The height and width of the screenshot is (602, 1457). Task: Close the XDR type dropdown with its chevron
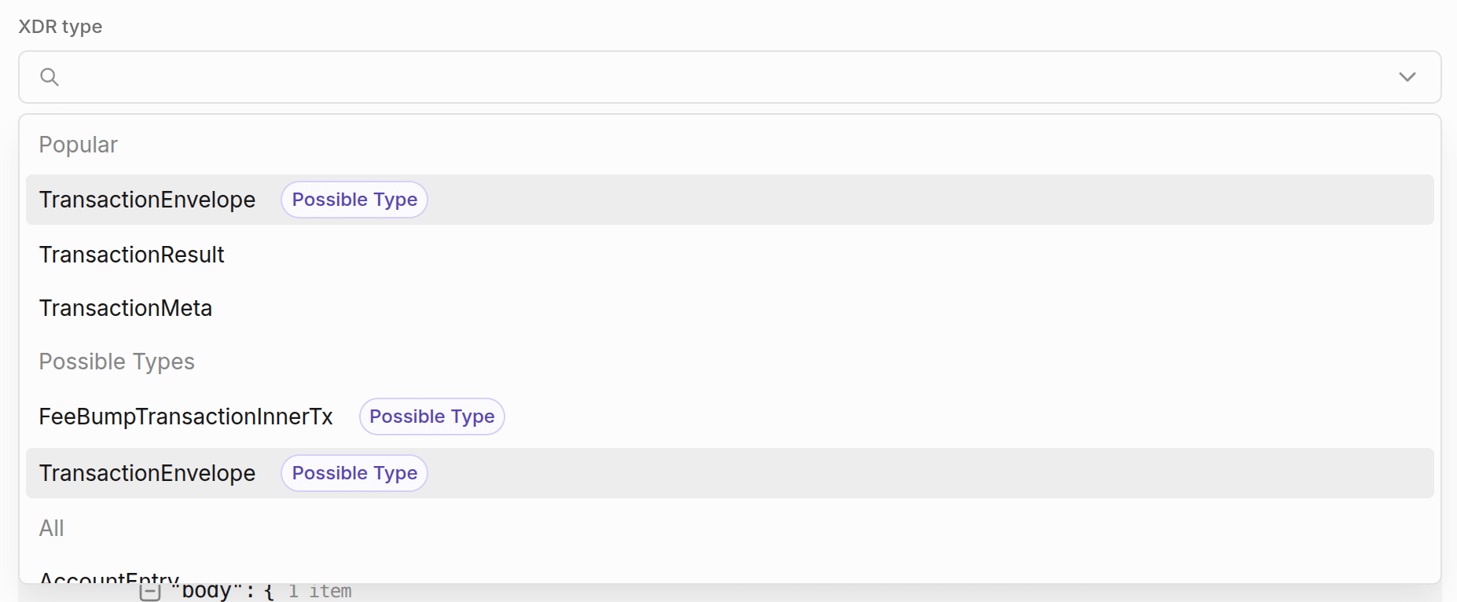[x=1407, y=76]
